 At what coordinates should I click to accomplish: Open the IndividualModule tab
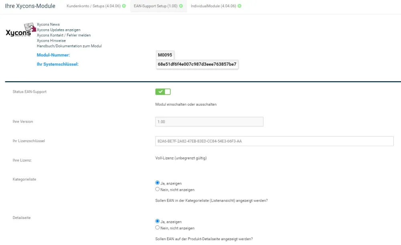point(216,6)
